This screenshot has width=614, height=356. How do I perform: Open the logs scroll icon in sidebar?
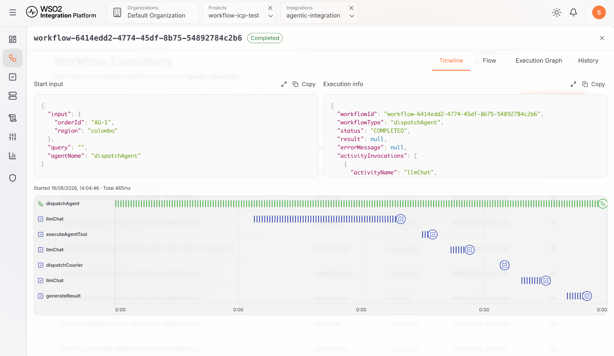click(13, 118)
